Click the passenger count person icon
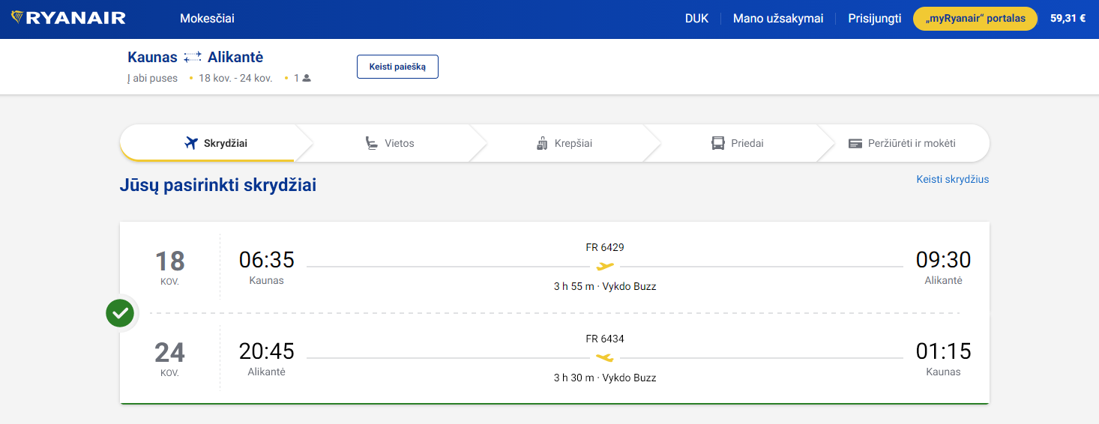1099x424 pixels. [306, 78]
